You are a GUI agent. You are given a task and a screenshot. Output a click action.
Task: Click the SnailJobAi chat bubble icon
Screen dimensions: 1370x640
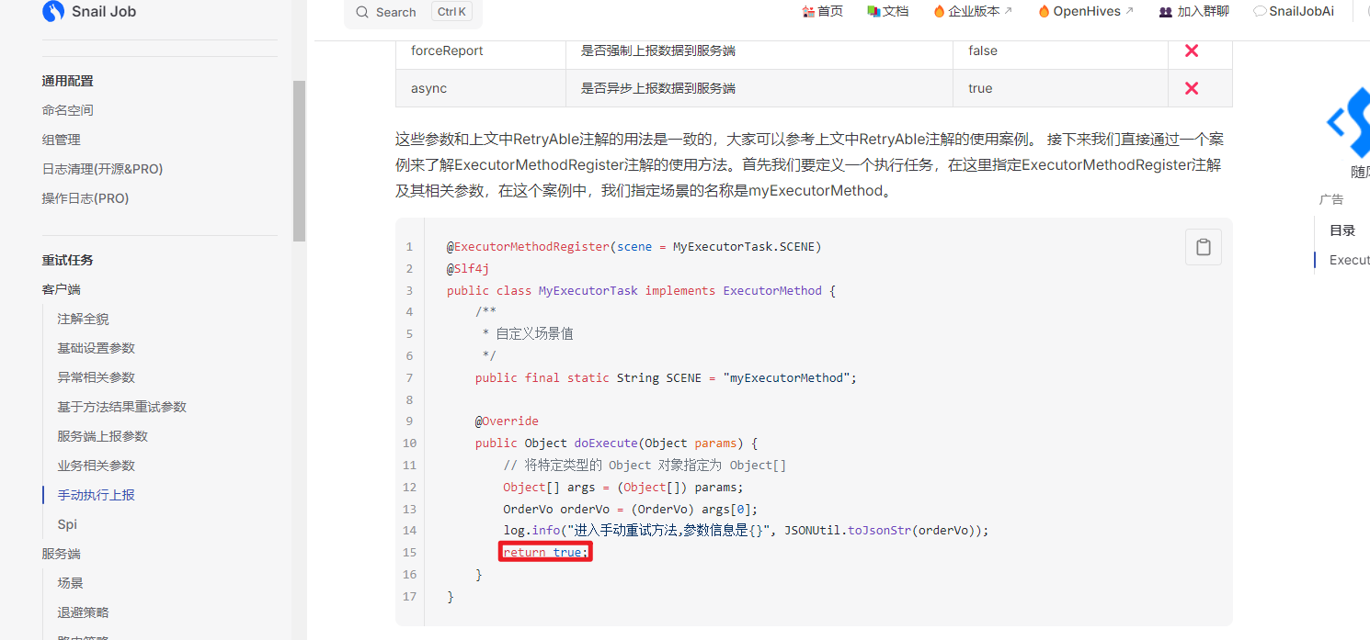(1260, 12)
